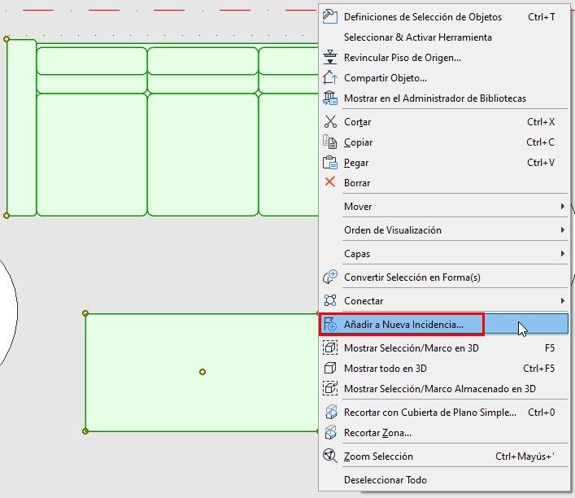Open the Capas menu entry
Screen dimensions: 575x498
click(444, 254)
